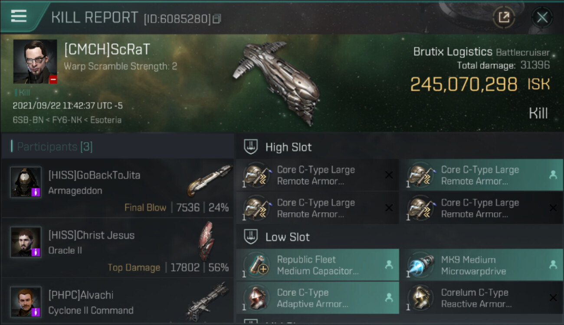Copy the kill report ID
564x325 pixels.
point(217,19)
